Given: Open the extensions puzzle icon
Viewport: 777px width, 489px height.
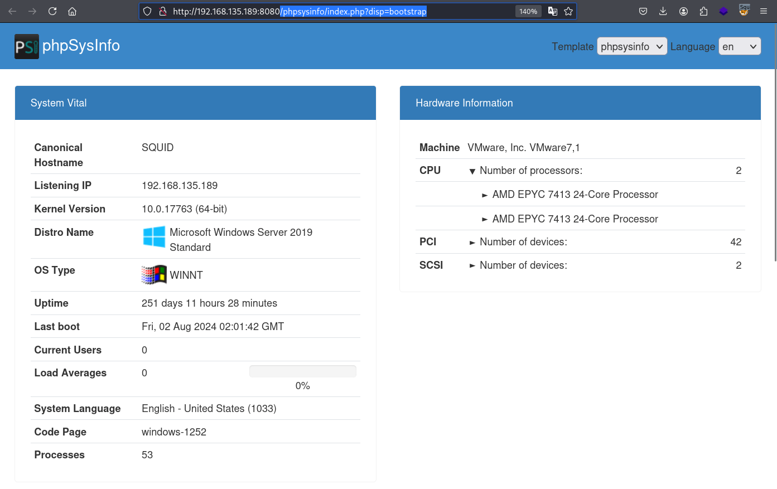Looking at the screenshot, I should coord(703,11).
